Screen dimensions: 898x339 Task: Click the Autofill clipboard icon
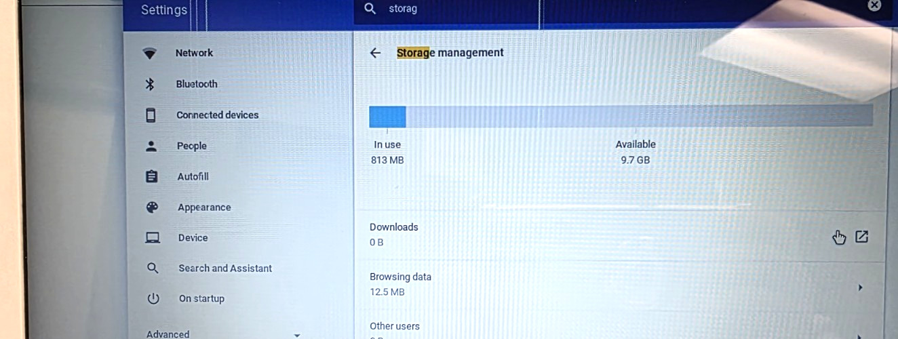click(152, 176)
